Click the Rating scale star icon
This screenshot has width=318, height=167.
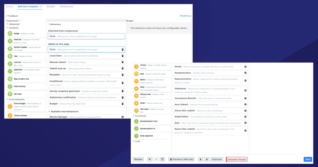click(136, 95)
